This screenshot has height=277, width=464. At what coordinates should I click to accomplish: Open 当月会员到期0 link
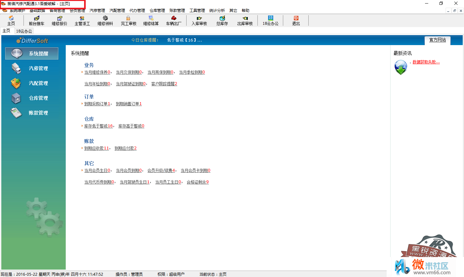pyautogui.click(x=129, y=171)
